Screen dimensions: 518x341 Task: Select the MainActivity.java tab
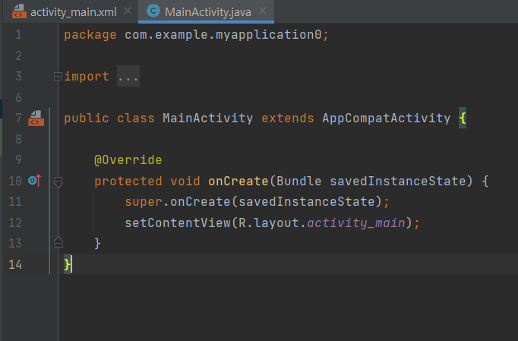tap(206, 12)
